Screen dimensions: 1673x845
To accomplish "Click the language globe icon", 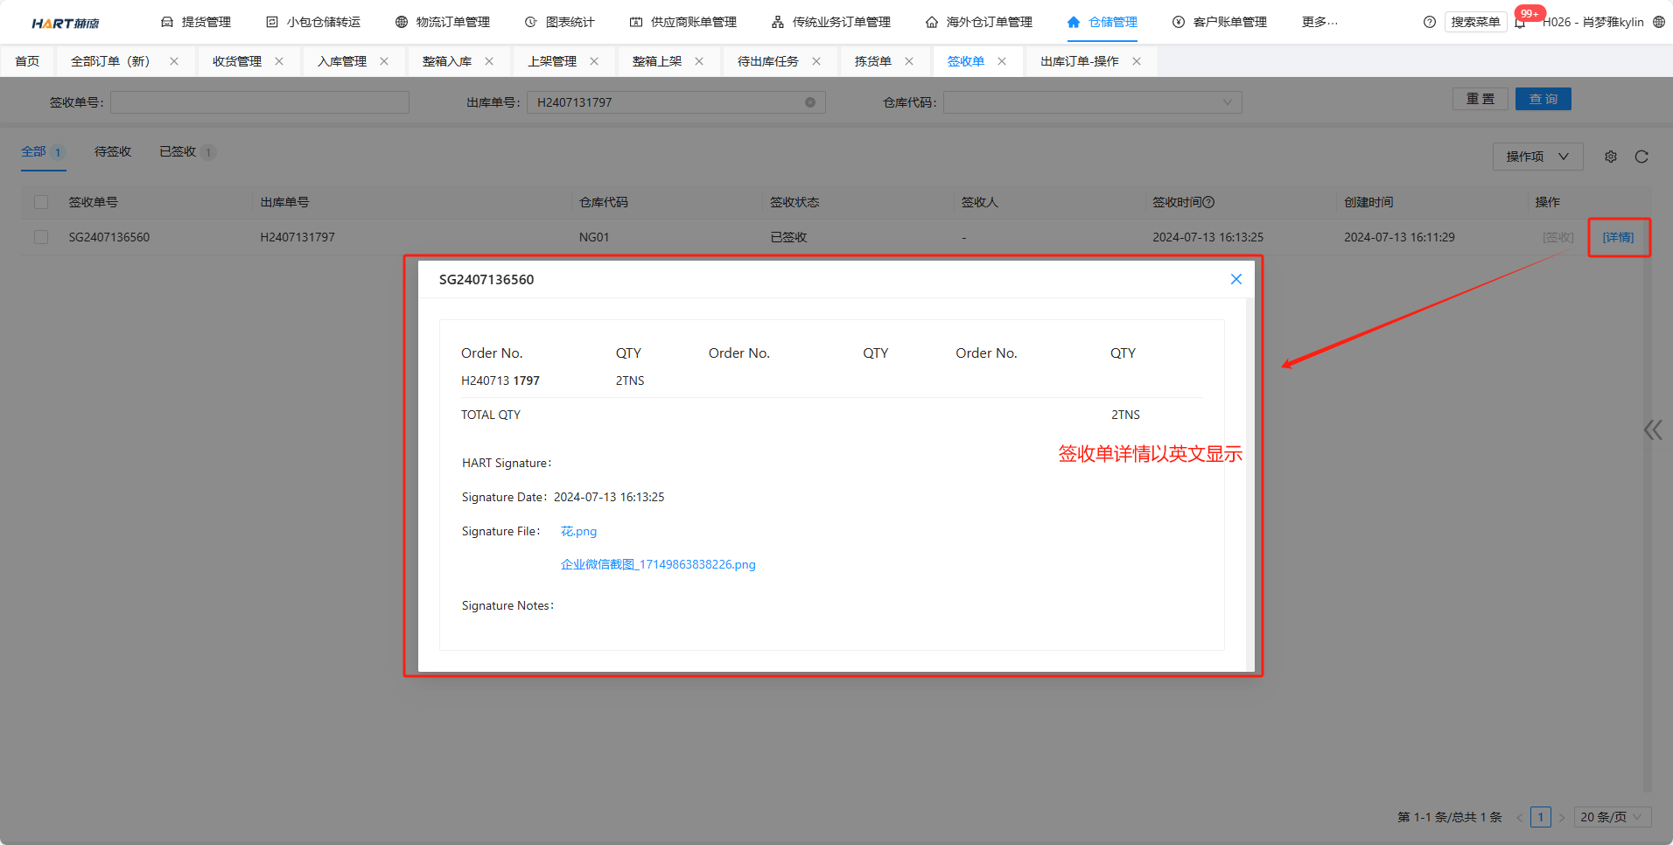I will point(1658,22).
